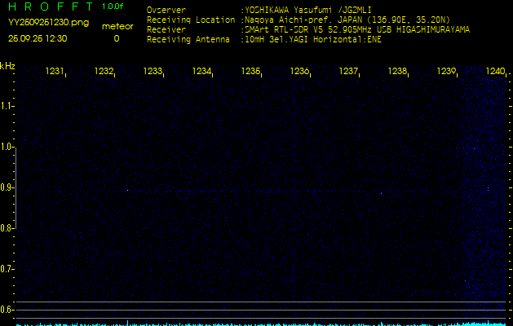Click the timestamp 26.09.26 12:30
This screenshot has width=513, height=326.
click(x=38, y=38)
